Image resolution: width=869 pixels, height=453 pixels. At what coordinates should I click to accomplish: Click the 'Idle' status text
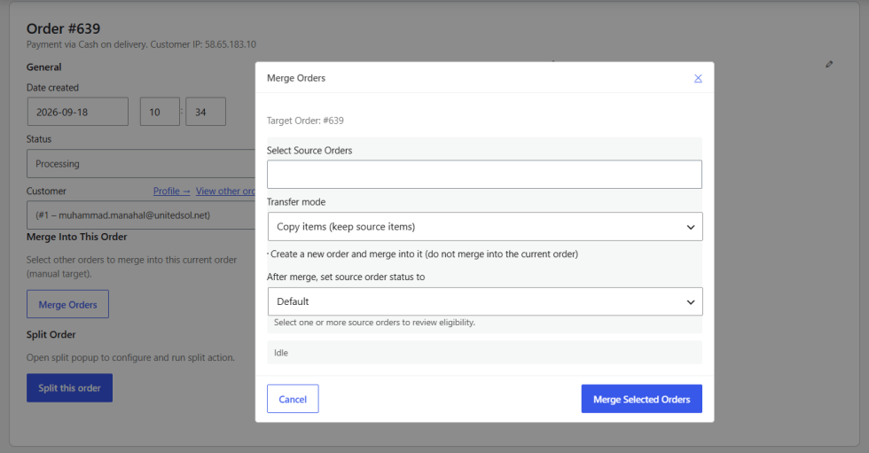tap(281, 353)
